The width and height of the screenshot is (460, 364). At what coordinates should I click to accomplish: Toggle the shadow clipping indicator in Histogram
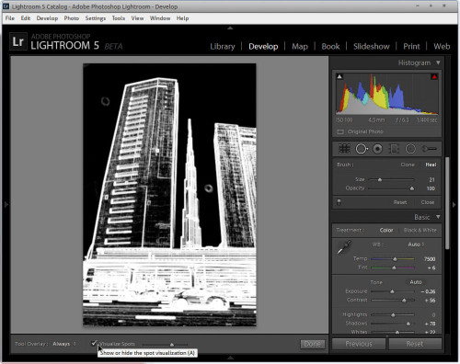[x=339, y=76]
